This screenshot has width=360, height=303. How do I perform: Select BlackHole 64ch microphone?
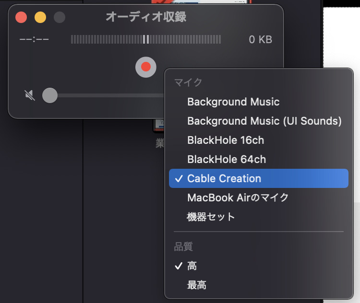(x=259, y=159)
